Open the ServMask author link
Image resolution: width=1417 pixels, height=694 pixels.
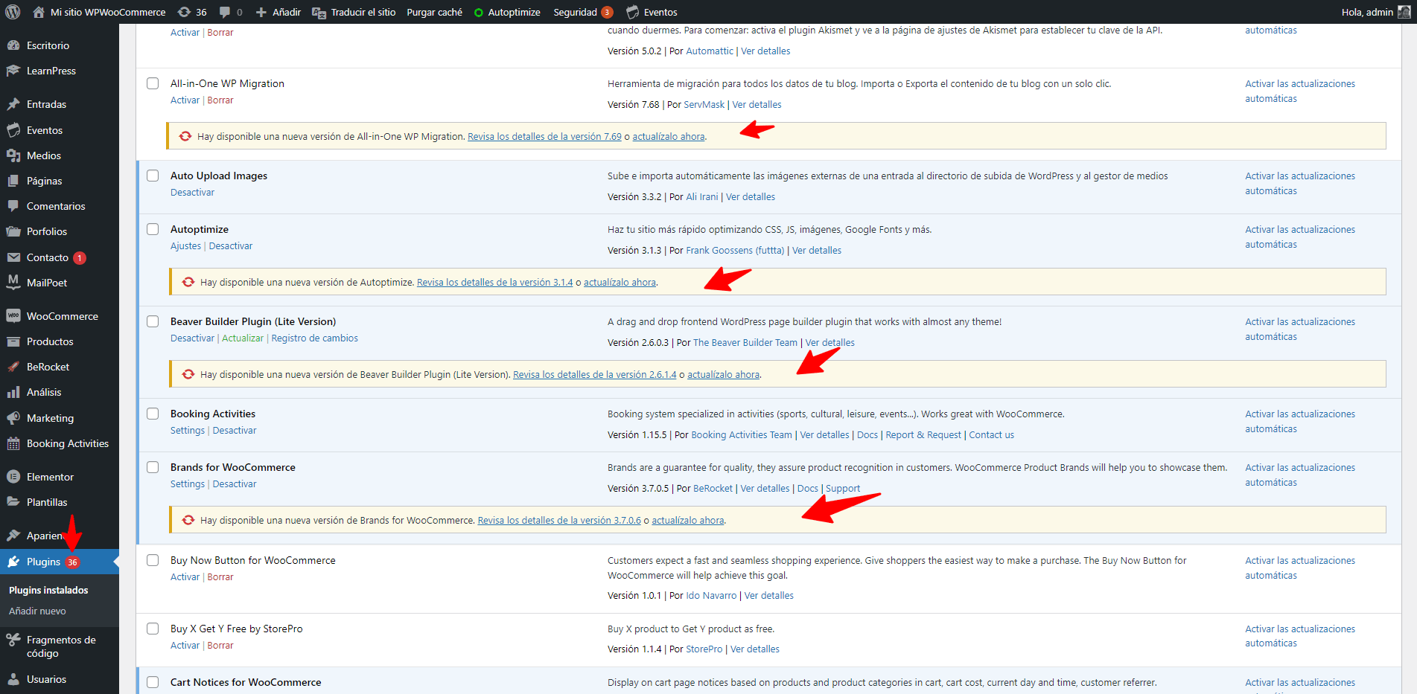(704, 104)
